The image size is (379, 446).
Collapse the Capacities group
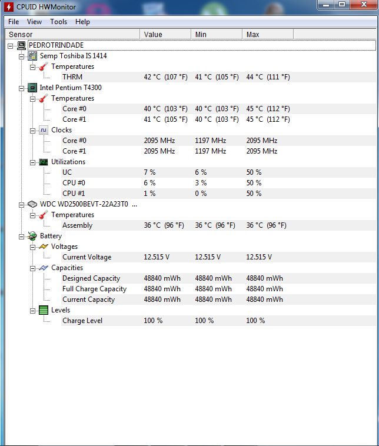point(33,268)
